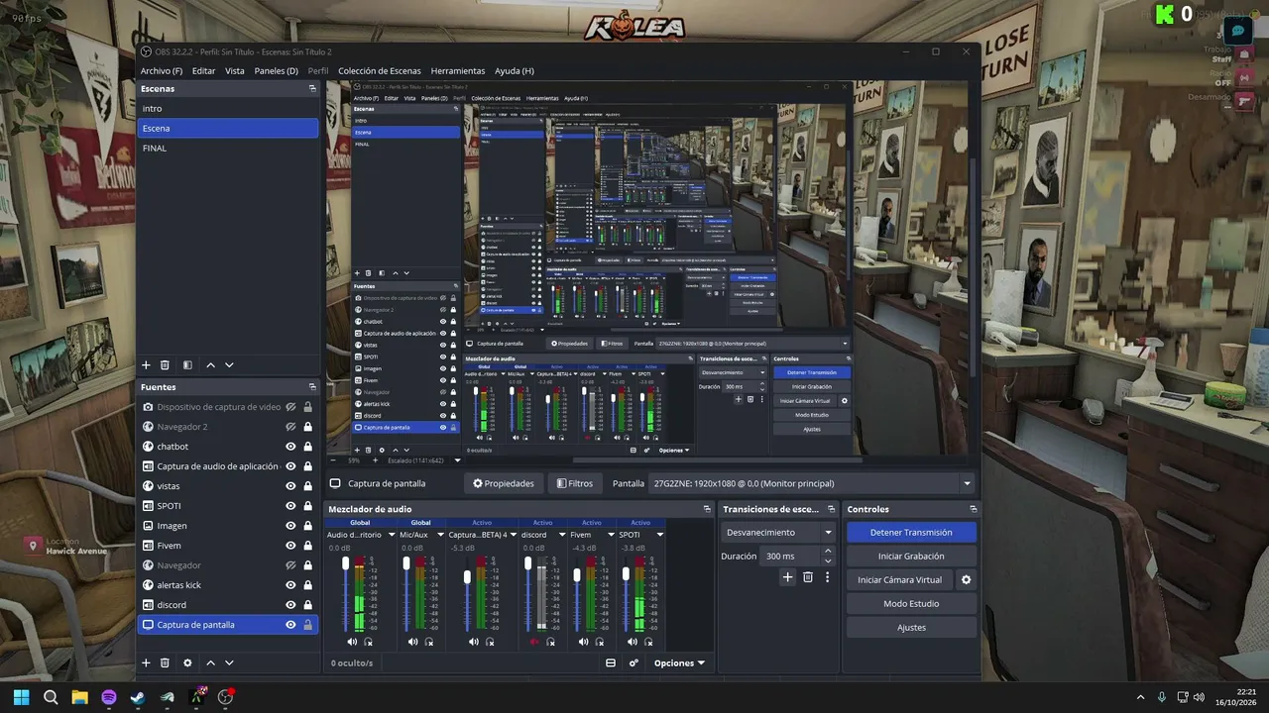Show the Navegador 2 source
1269x713 pixels.
[x=290, y=427]
